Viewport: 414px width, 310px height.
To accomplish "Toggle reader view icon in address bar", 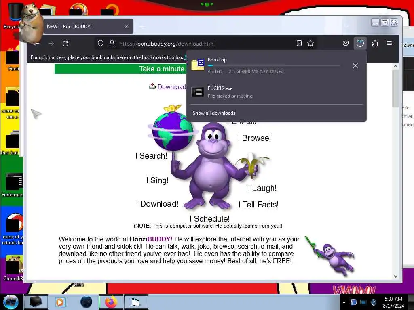I will click(x=299, y=44).
